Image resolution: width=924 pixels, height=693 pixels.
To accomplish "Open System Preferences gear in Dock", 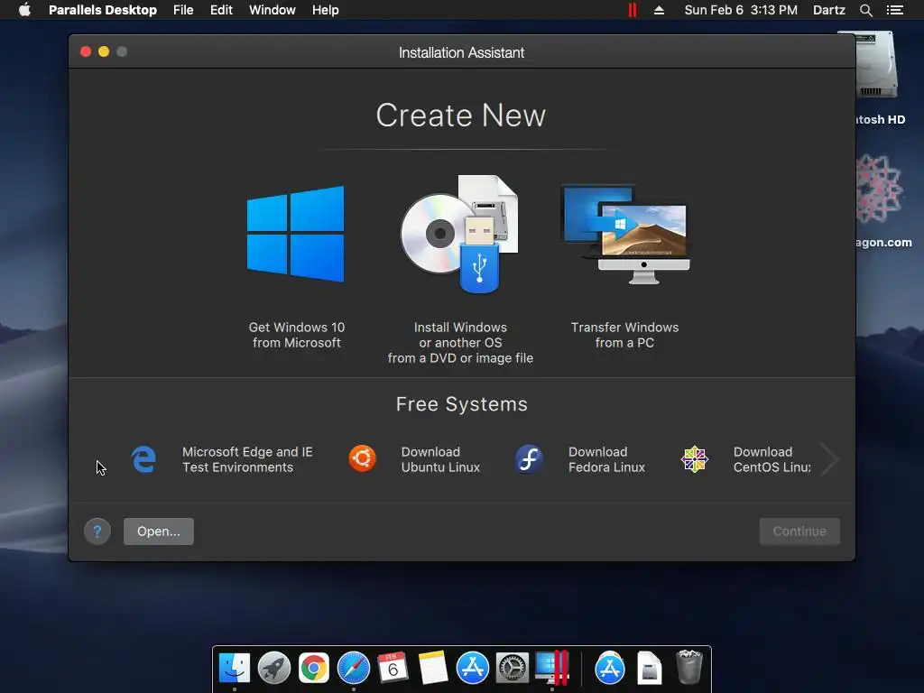I will [513, 669].
